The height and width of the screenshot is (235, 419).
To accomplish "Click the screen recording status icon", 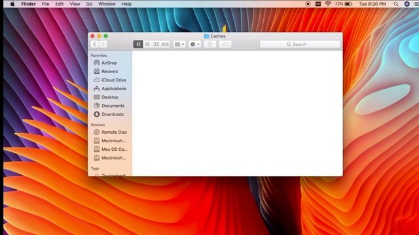I will [308, 4].
